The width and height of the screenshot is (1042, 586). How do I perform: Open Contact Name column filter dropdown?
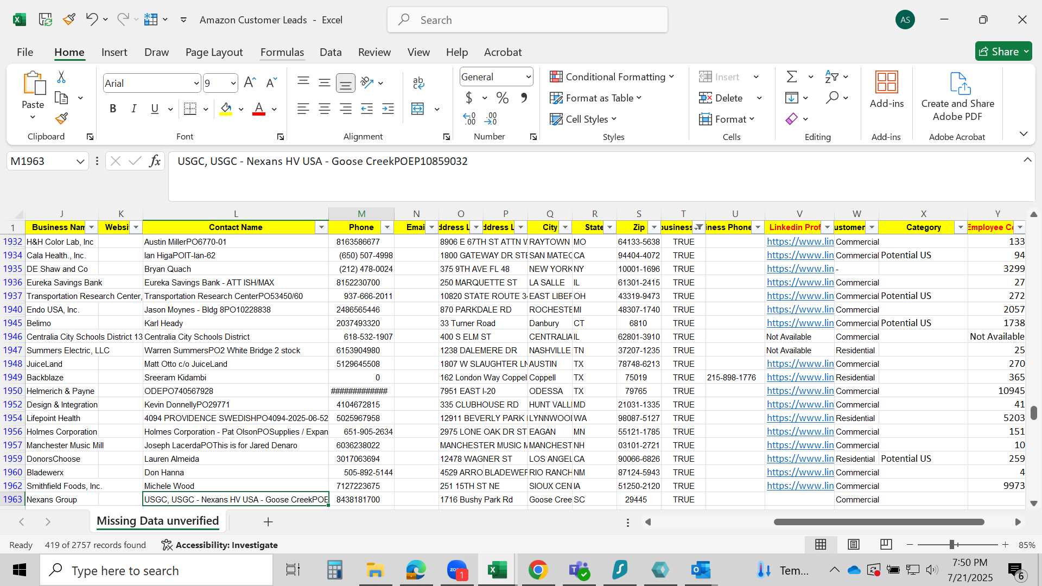point(321,227)
